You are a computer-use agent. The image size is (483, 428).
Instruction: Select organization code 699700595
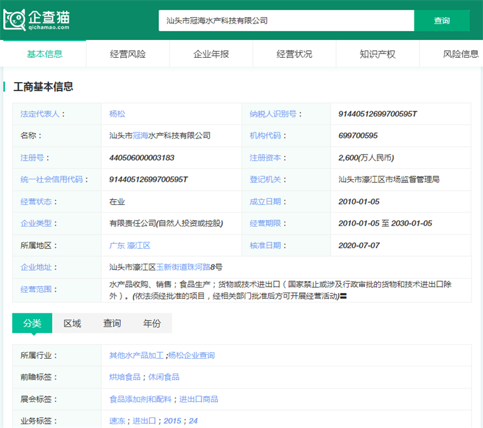tap(358, 135)
